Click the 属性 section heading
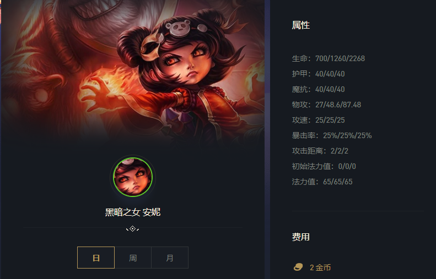This screenshot has width=436, height=279. coord(301,25)
